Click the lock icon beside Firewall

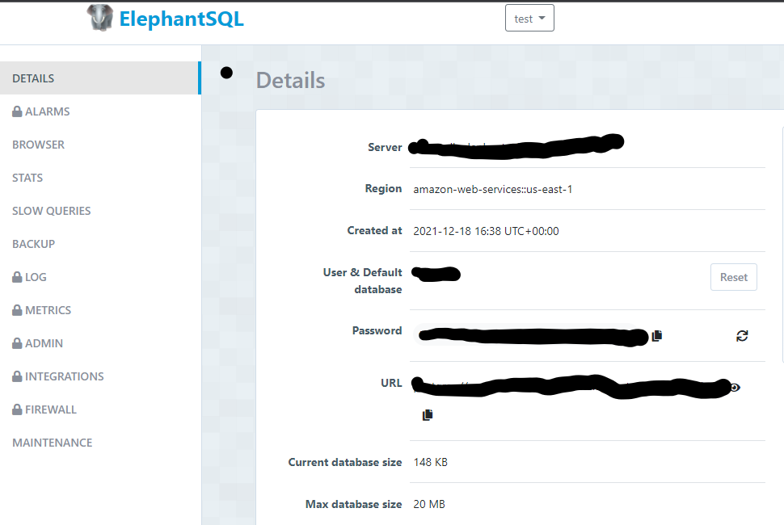(x=17, y=409)
